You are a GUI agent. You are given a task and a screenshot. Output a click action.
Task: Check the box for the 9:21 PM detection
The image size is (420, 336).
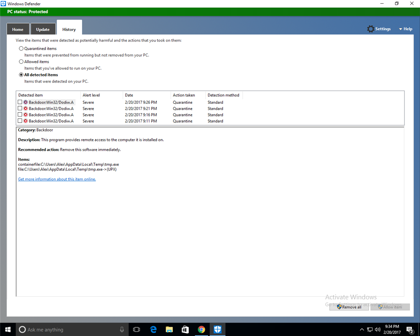pos(20,108)
